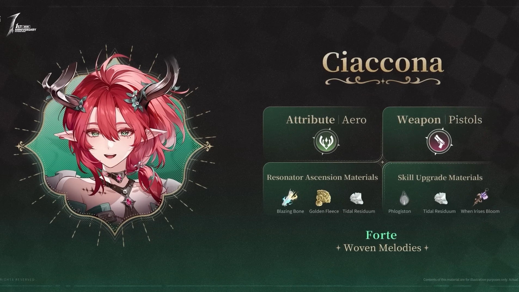Click the green Forte heading
The height and width of the screenshot is (292, 519).
tap(381, 235)
